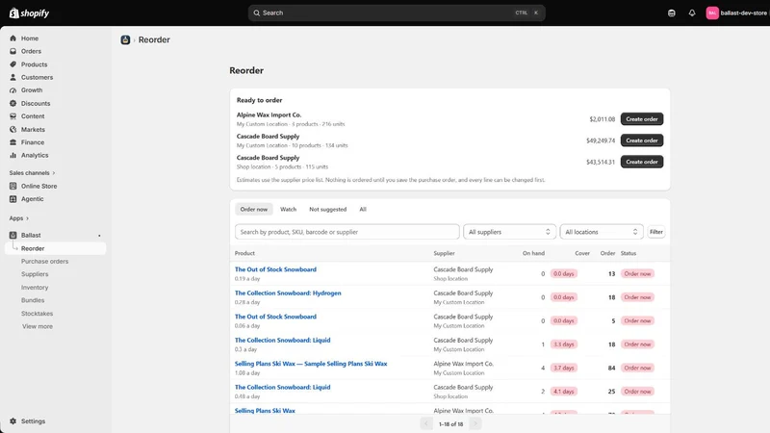Create order for Alpine Wax Import Co.
Screen dimensions: 770x433
[642, 118]
